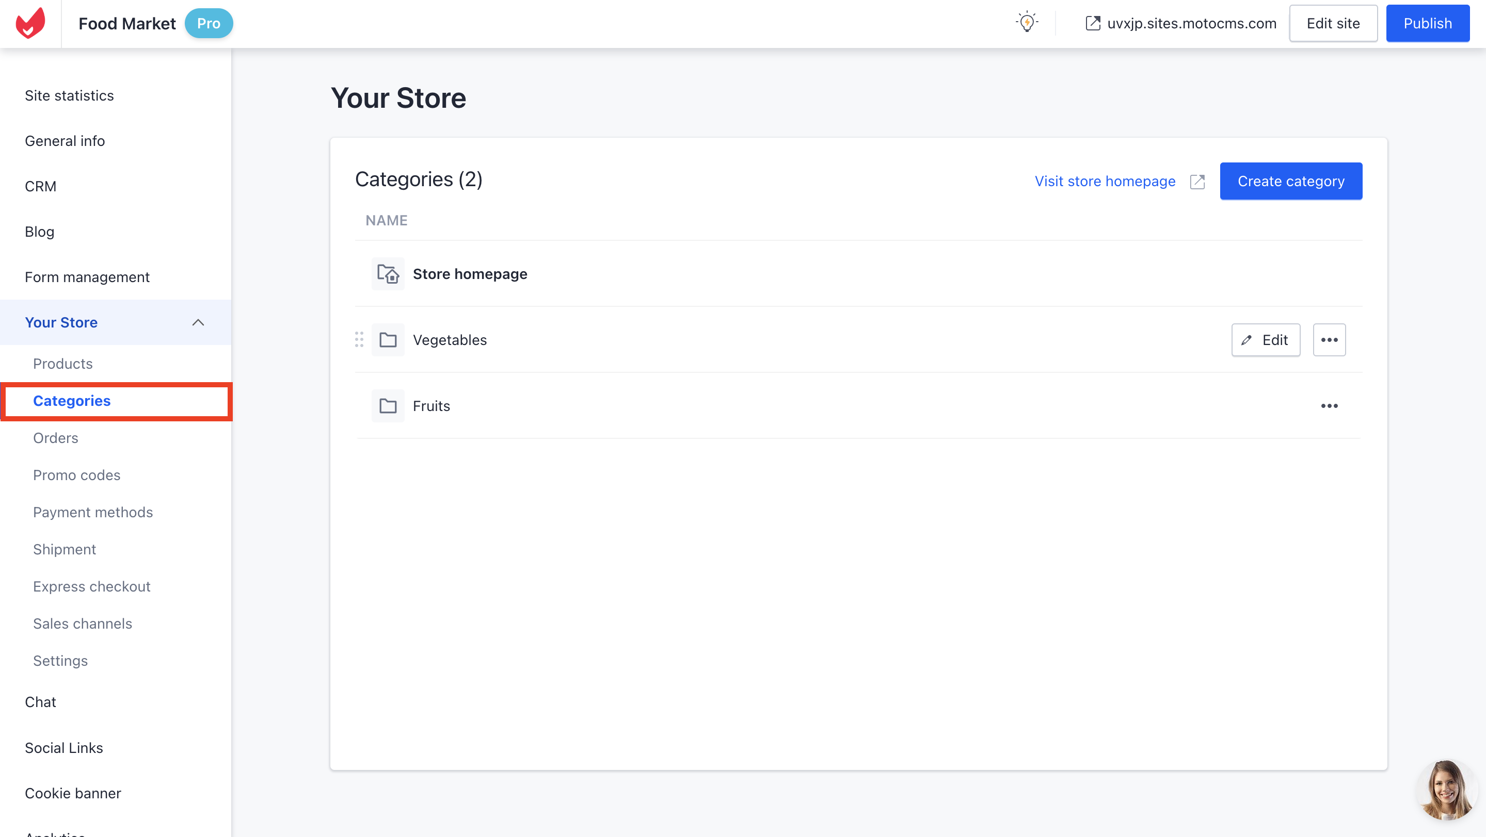Open store Settings submenu item
This screenshot has width=1486, height=837.
point(60,661)
